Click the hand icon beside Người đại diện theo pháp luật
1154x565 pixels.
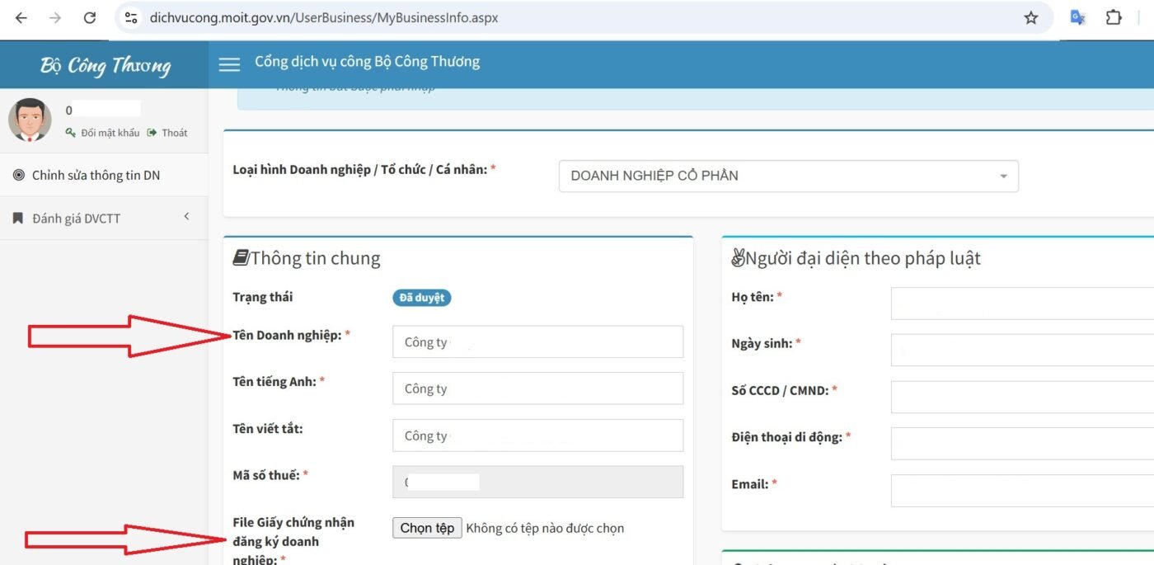(x=738, y=258)
